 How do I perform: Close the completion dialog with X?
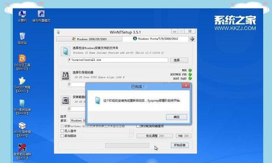pyautogui.click(x=186, y=86)
